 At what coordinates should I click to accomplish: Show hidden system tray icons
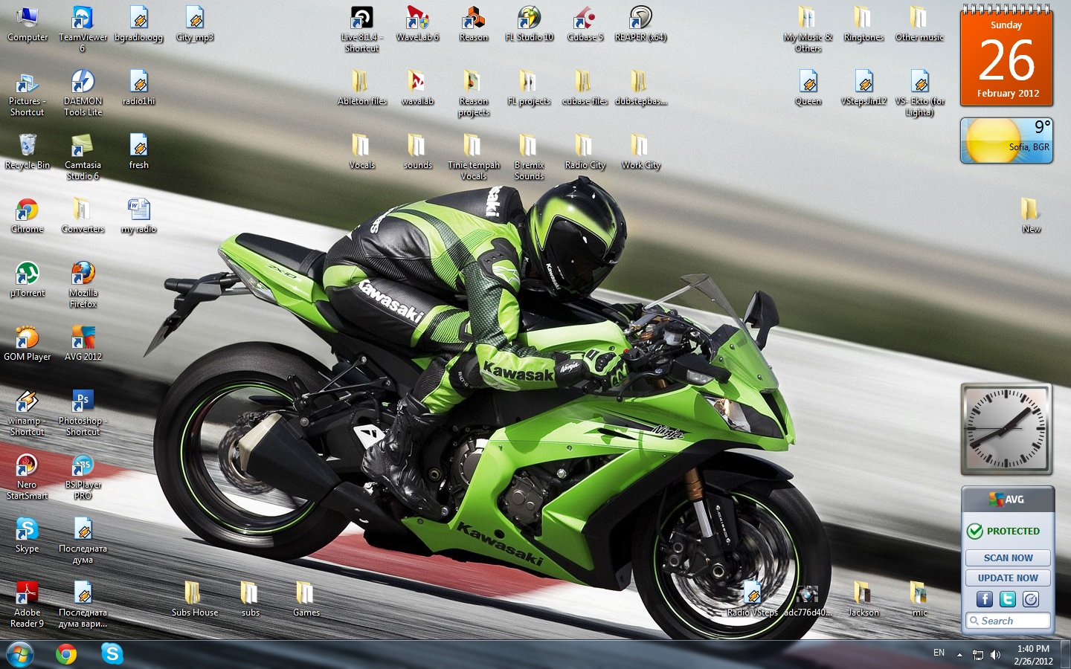coord(959,655)
